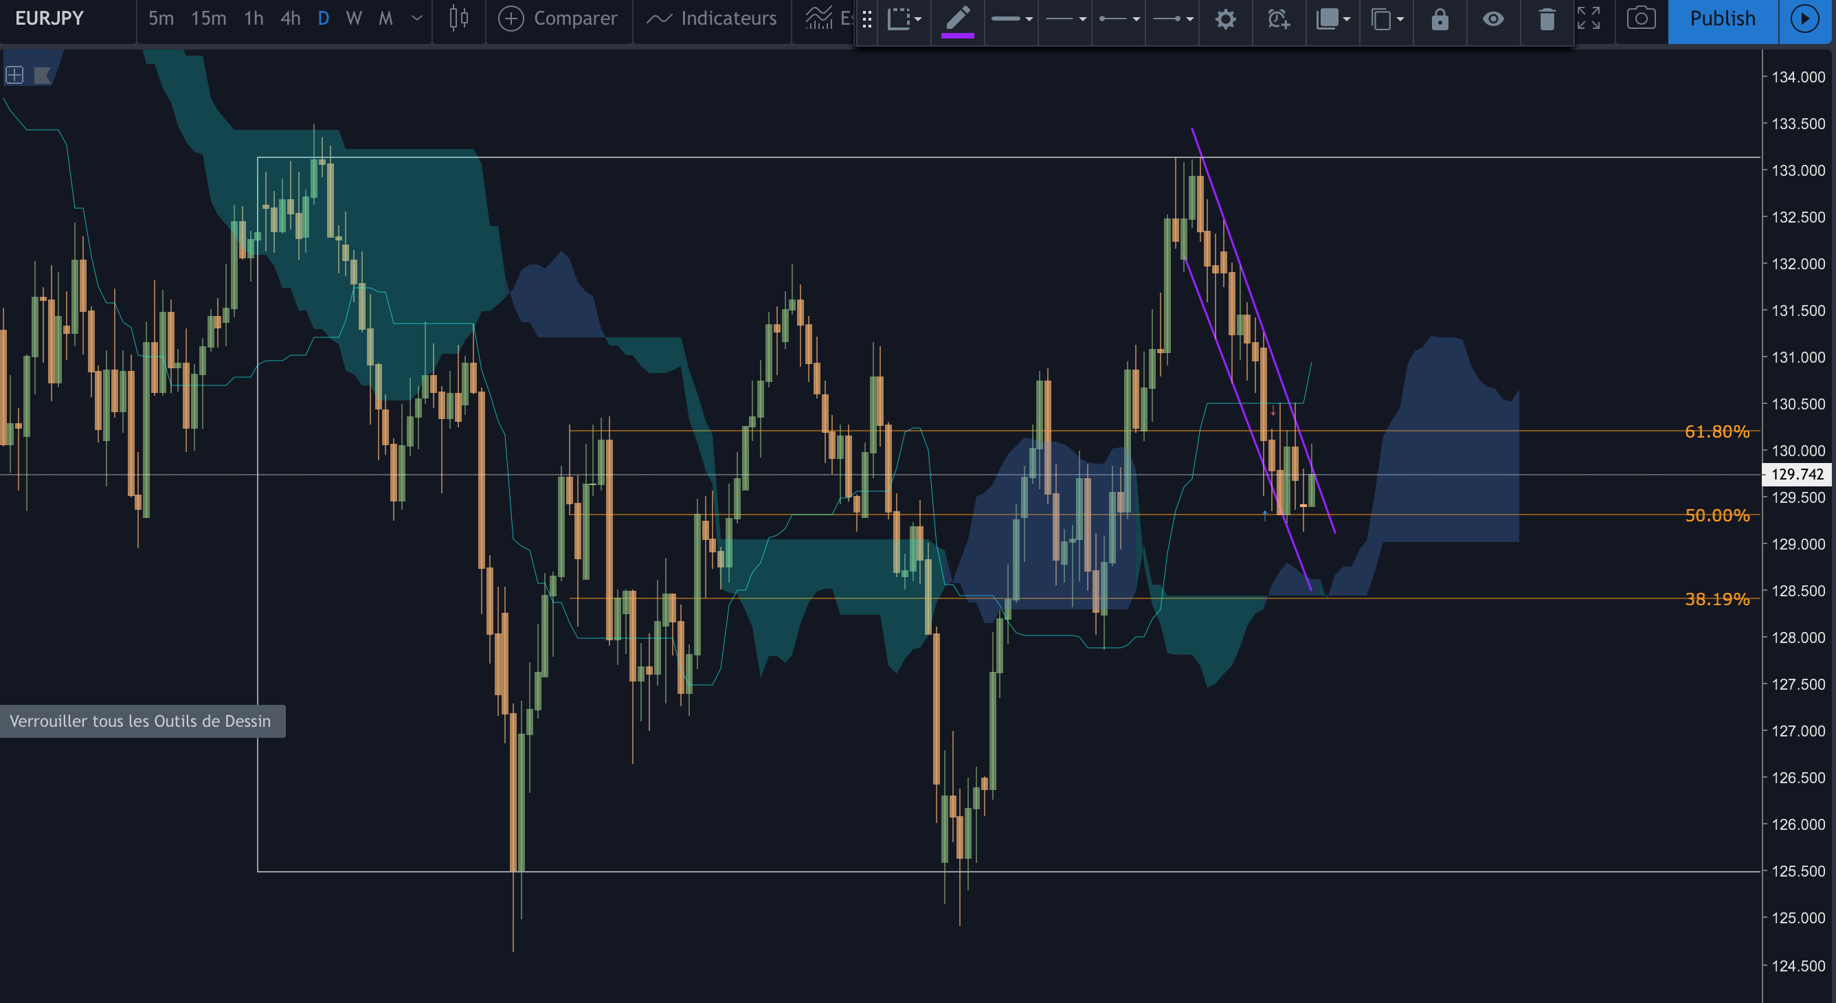Toggle the lock on the selected drawing
This screenshot has width=1836, height=1003.
1440,19
